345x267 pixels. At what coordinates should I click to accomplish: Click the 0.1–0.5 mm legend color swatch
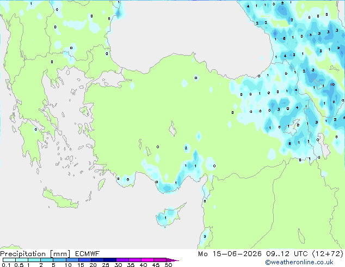(x=9, y=260)
